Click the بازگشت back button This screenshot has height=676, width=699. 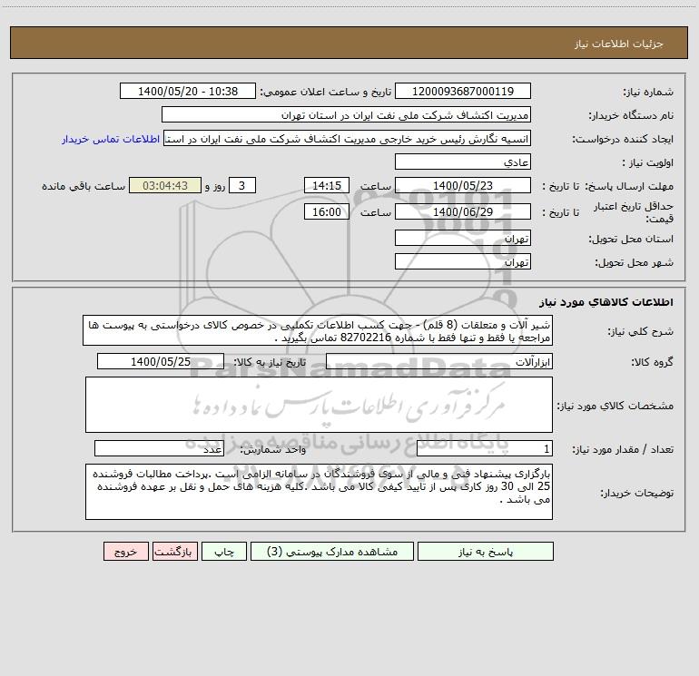click(174, 552)
